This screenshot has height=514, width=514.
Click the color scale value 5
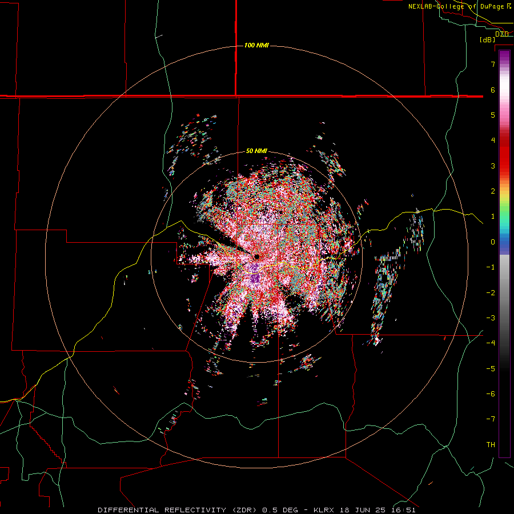(x=493, y=115)
